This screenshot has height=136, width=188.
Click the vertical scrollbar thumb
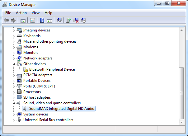tap(181, 93)
